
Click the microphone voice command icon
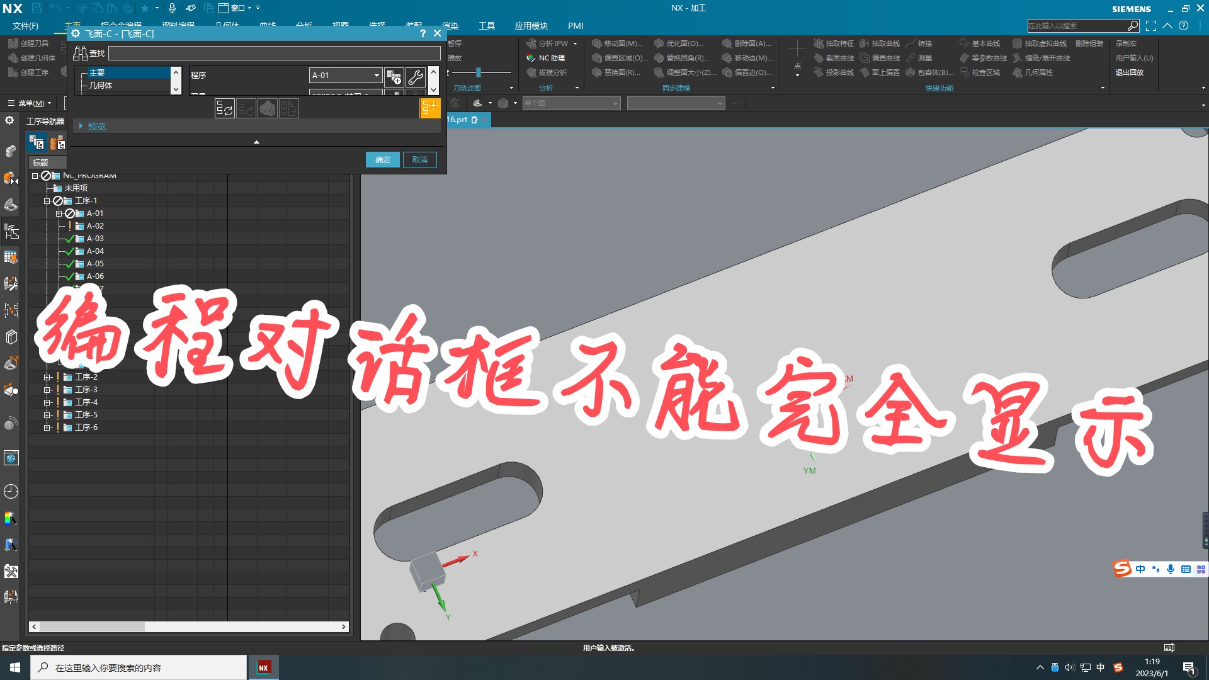172,8
